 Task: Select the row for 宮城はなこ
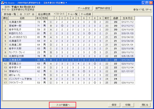(x=68, y=71)
